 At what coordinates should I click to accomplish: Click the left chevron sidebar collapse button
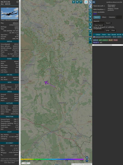(90, 6)
